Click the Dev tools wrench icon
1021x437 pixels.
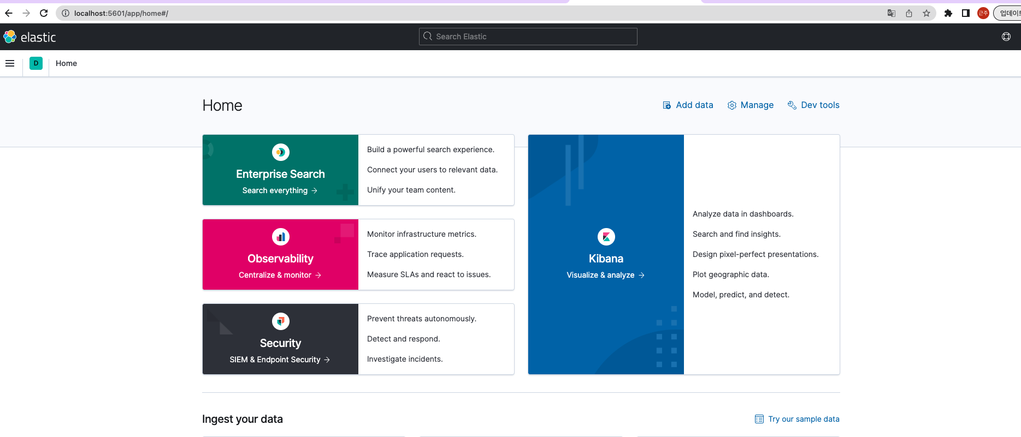[x=792, y=105]
